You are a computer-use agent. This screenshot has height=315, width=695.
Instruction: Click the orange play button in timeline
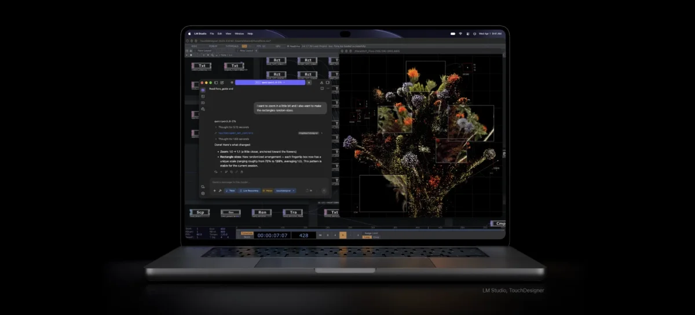(x=343, y=235)
